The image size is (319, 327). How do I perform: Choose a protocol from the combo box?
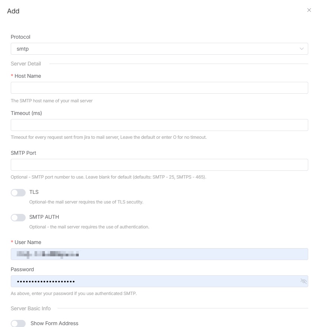[160, 49]
